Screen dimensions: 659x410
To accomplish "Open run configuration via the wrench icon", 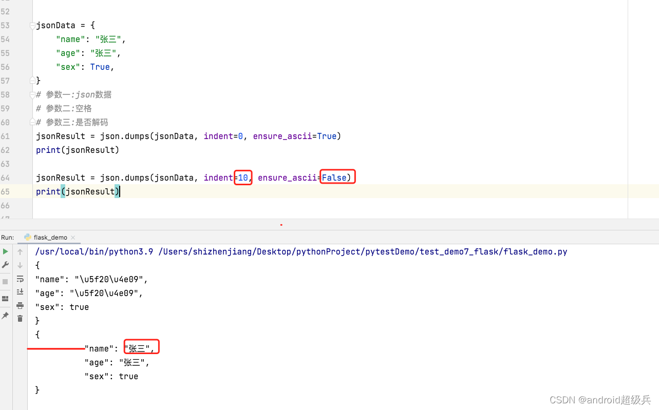I will [x=5, y=265].
